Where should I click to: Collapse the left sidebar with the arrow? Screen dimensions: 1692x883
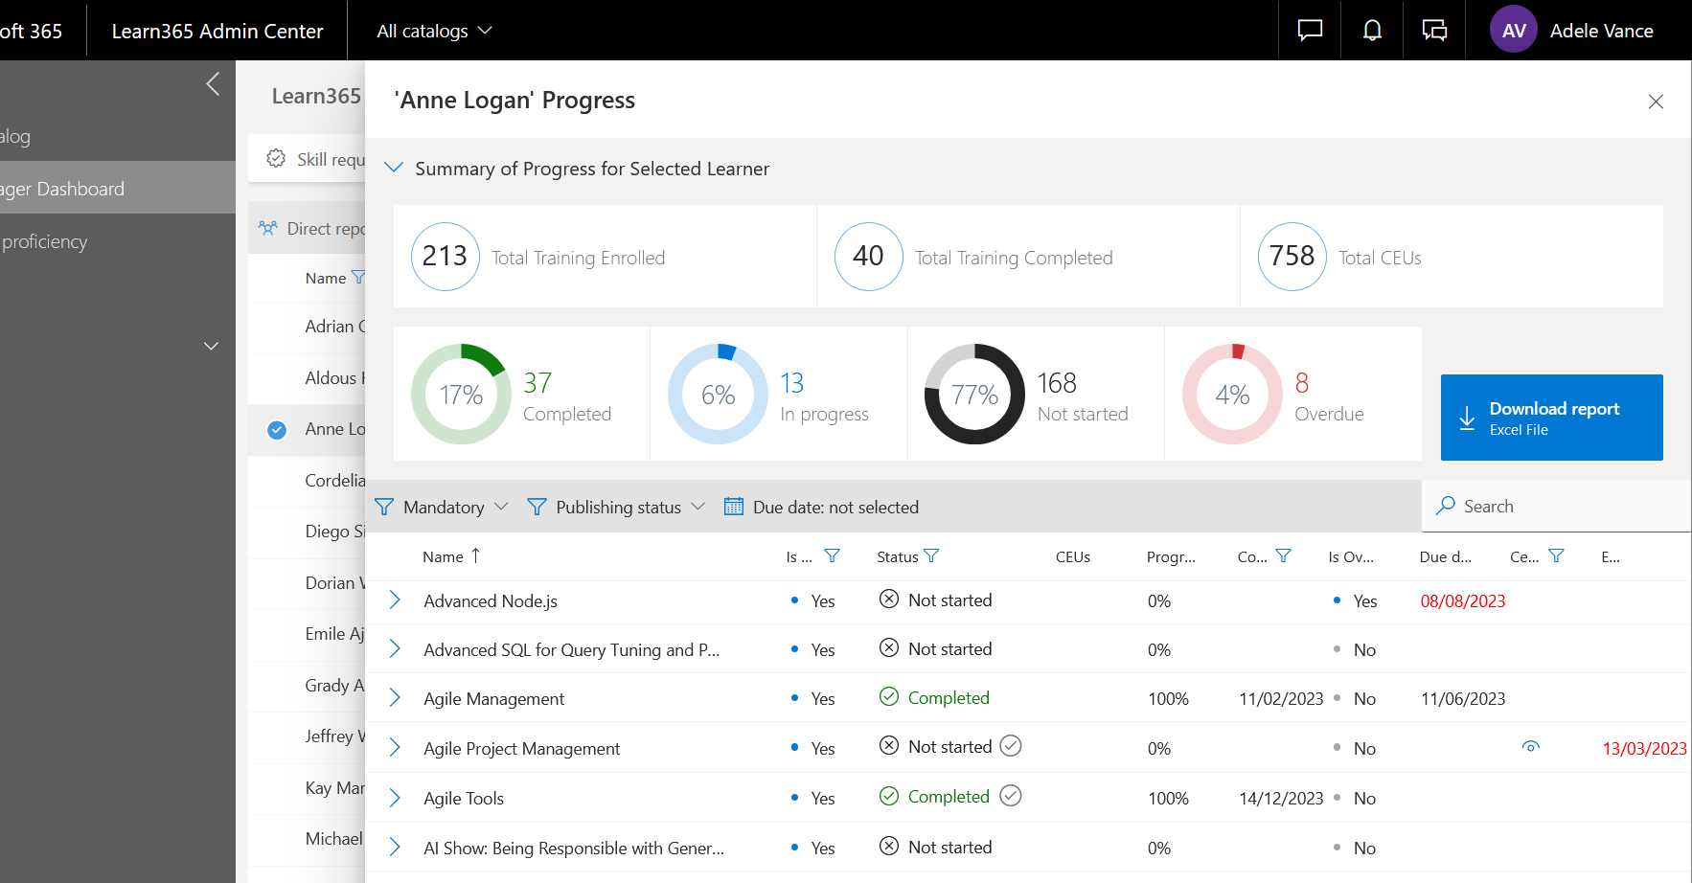[x=213, y=84]
